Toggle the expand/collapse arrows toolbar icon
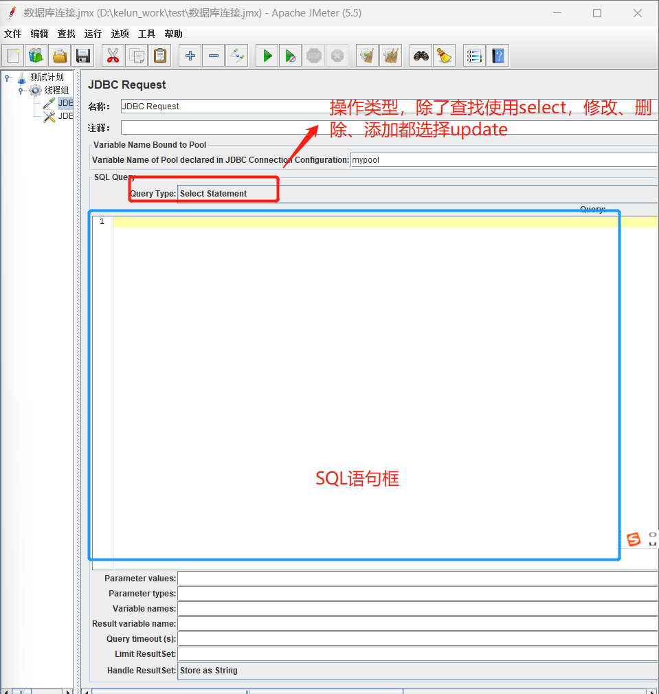Screen dimensions: 659x694 pos(237,56)
